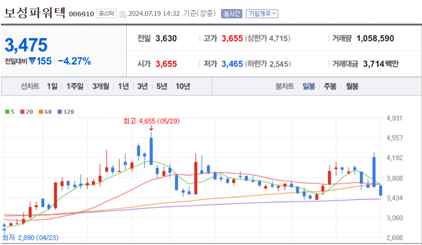This screenshot has height=245, width=422.
Task: Click the orange 60-day moving average swatch
Action: click(41, 112)
